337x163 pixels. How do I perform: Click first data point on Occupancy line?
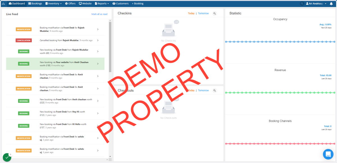coord(226,42)
